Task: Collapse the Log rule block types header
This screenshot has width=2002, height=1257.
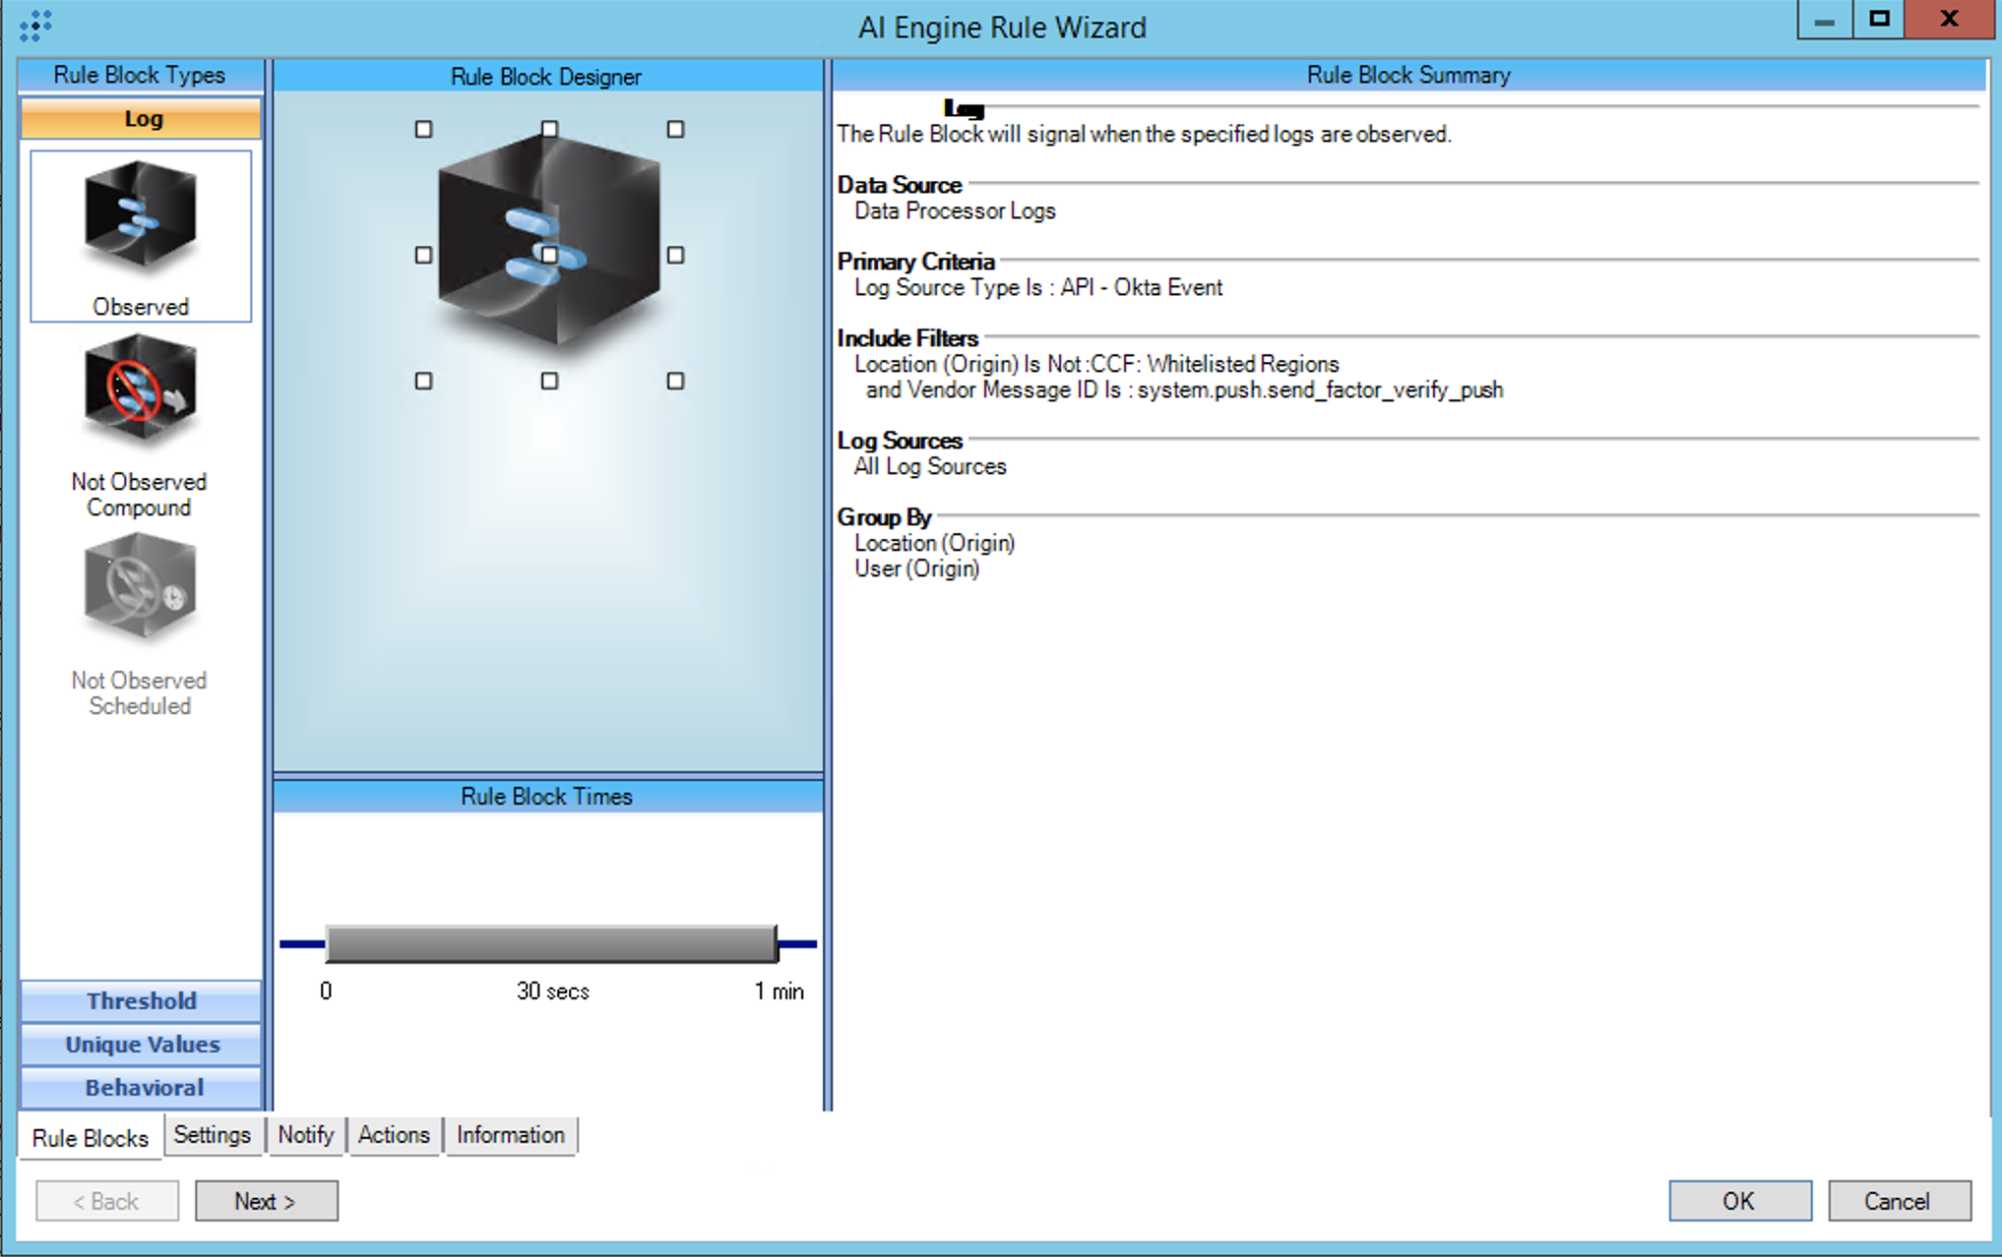Action: coord(142,119)
